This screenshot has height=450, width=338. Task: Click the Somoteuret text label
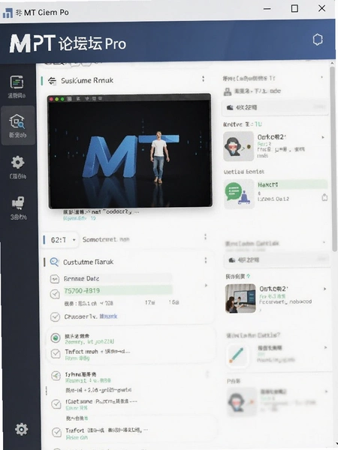(106, 239)
